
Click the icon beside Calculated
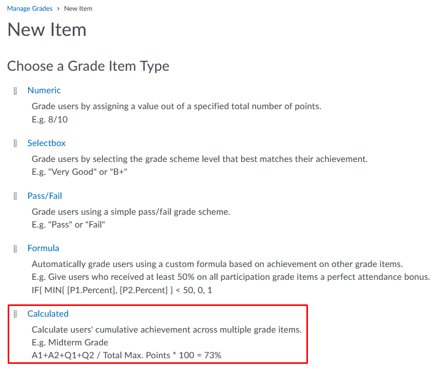pyautogui.click(x=16, y=314)
